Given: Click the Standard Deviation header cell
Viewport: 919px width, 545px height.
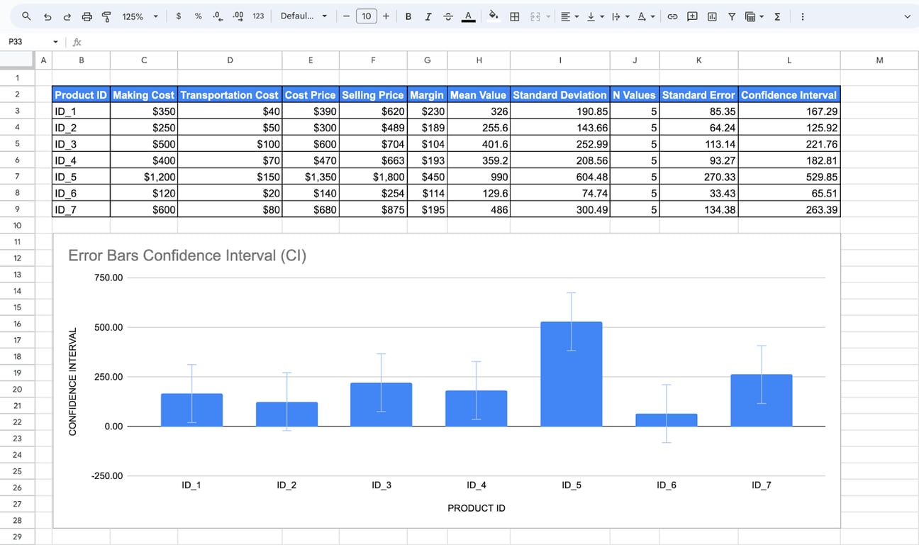Looking at the screenshot, I should pyautogui.click(x=560, y=94).
